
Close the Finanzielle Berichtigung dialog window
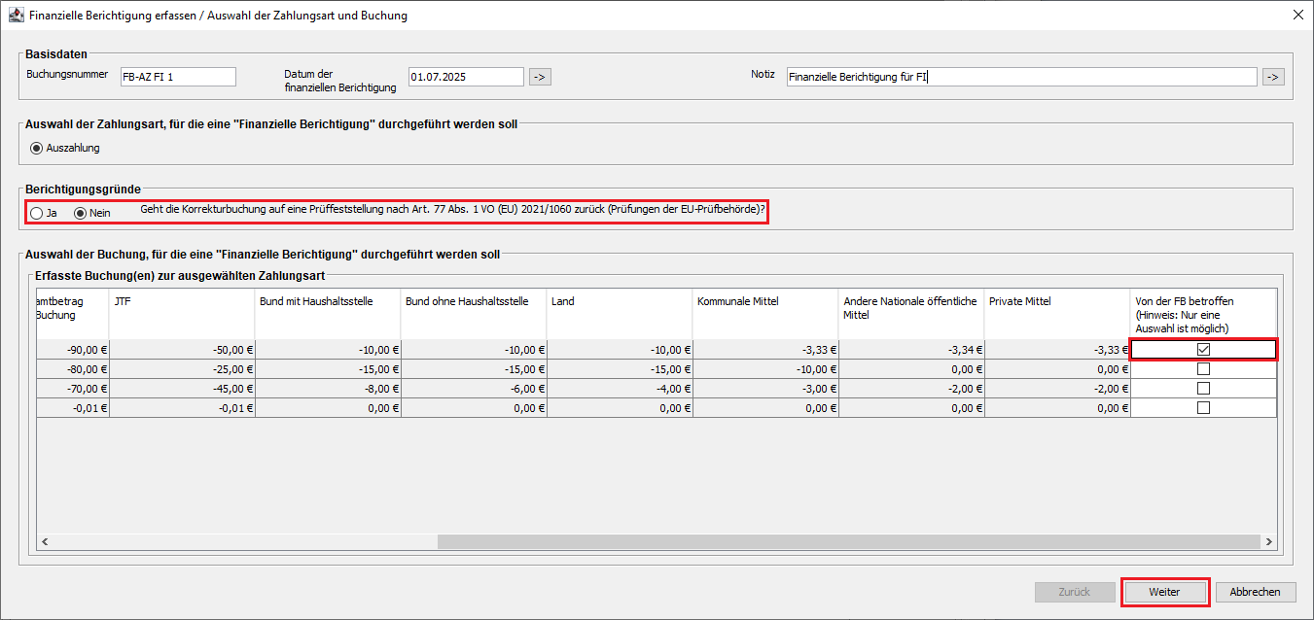coord(1297,16)
